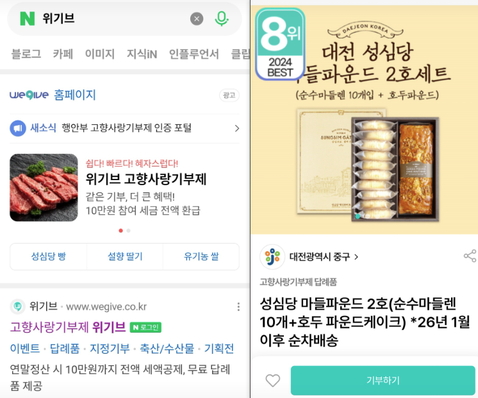Open the three-dot menu beside wegive.co.kr
The image size is (478, 398).
tap(238, 306)
